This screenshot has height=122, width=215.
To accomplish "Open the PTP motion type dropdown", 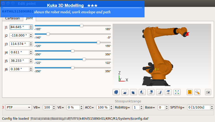I will point(18,107).
